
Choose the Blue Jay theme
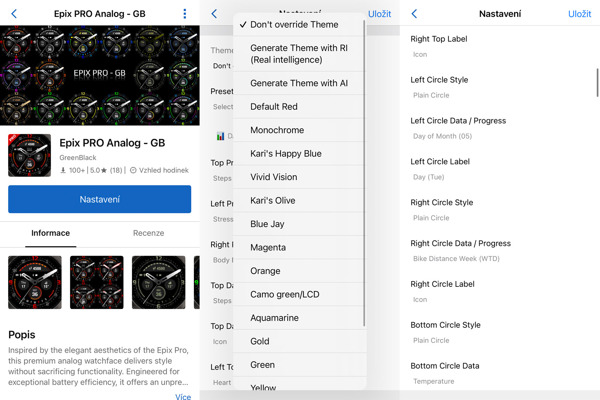click(x=300, y=224)
